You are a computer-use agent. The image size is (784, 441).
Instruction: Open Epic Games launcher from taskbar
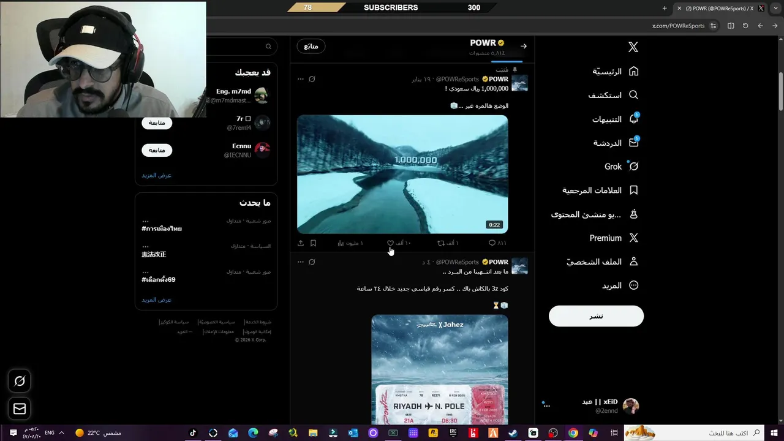click(453, 433)
